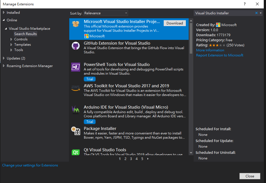This screenshot has height=183, width=266.
Task: Click the scrollbar up arrow in results list
Action: [x=191, y=20]
